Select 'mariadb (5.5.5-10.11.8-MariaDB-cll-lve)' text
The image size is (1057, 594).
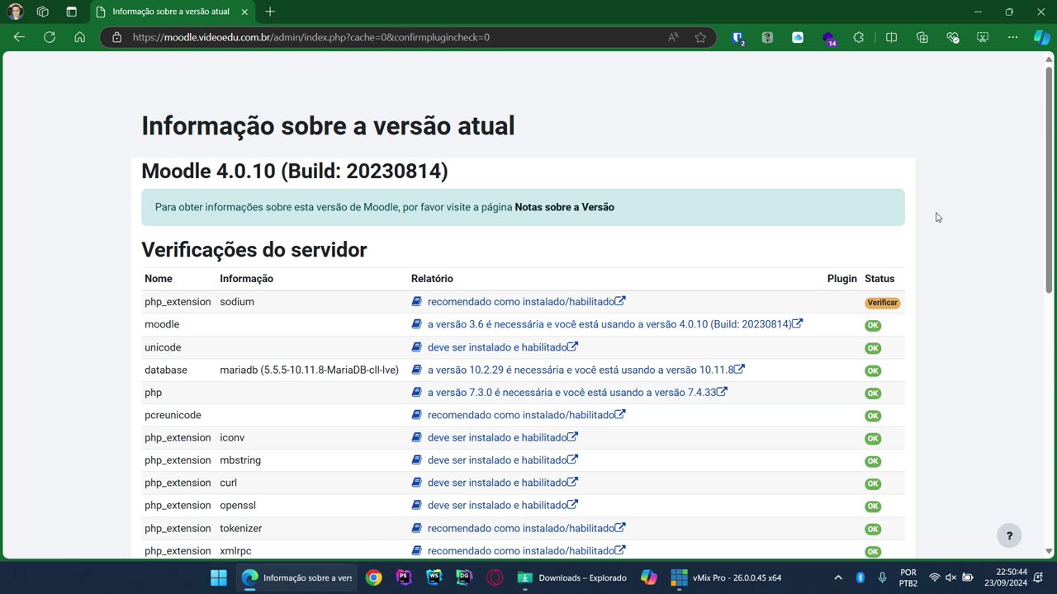(x=309, y=370)
